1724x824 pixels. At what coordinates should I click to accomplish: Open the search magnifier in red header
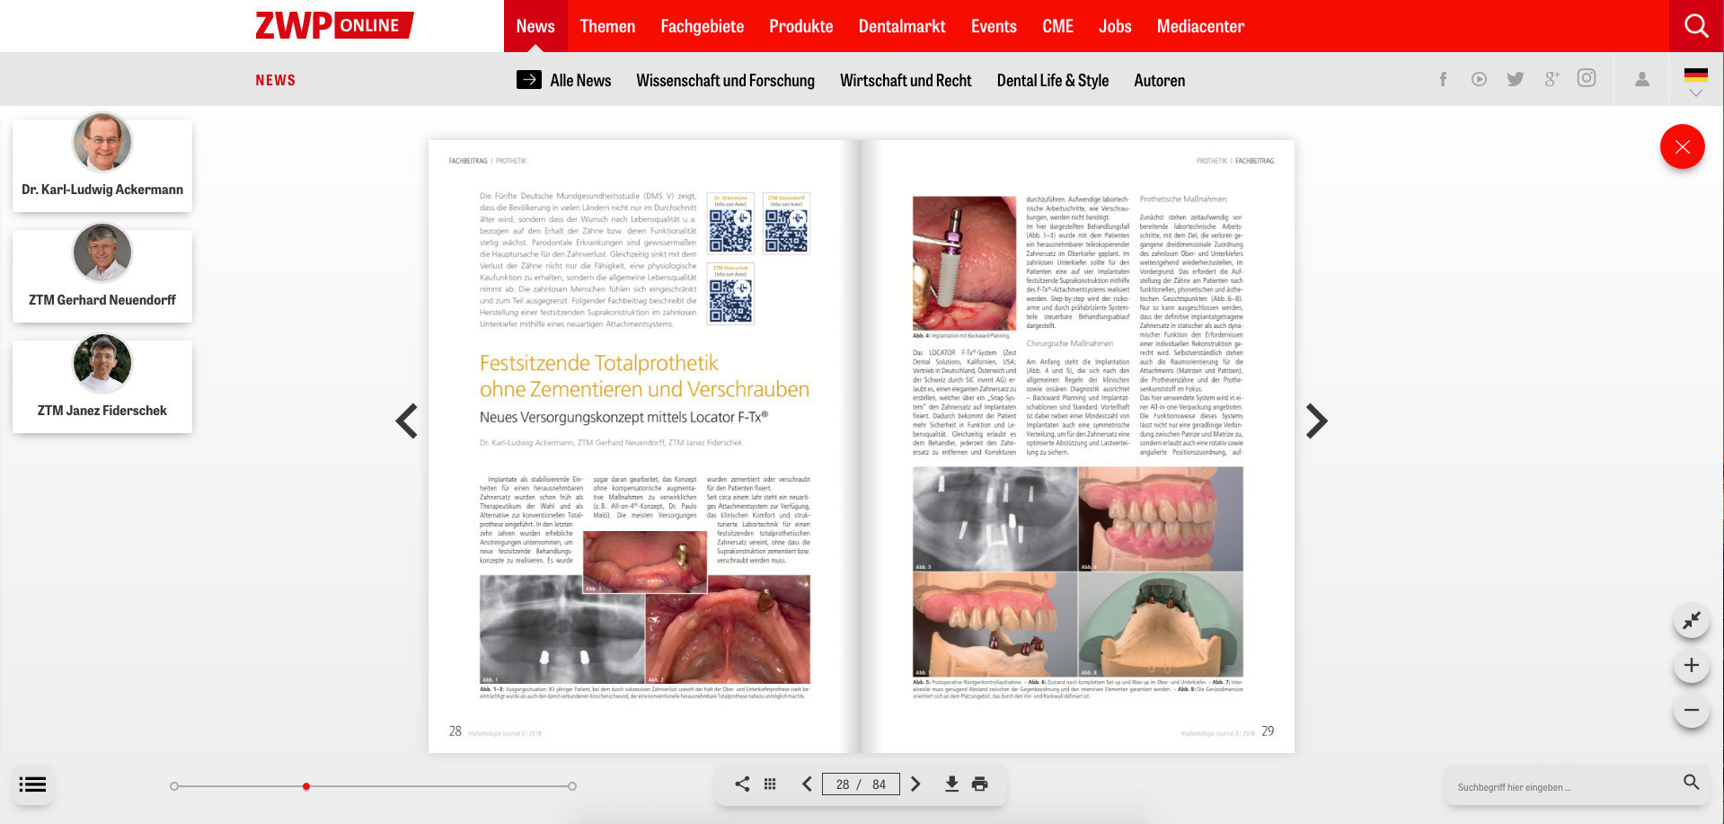coord(1696,26)
